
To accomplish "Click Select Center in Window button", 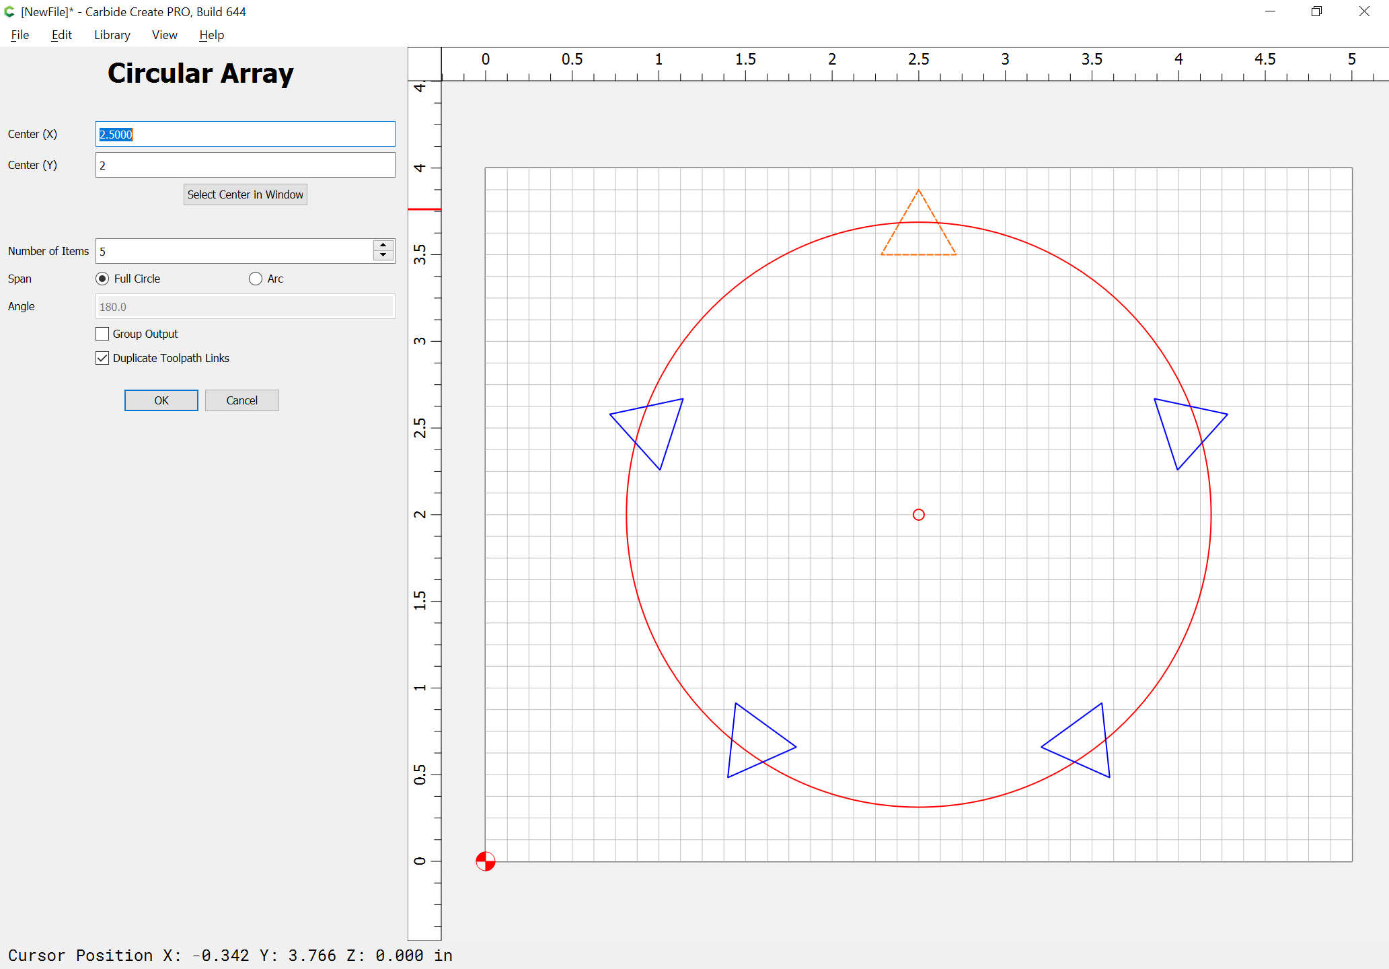I will click(246, 194).
